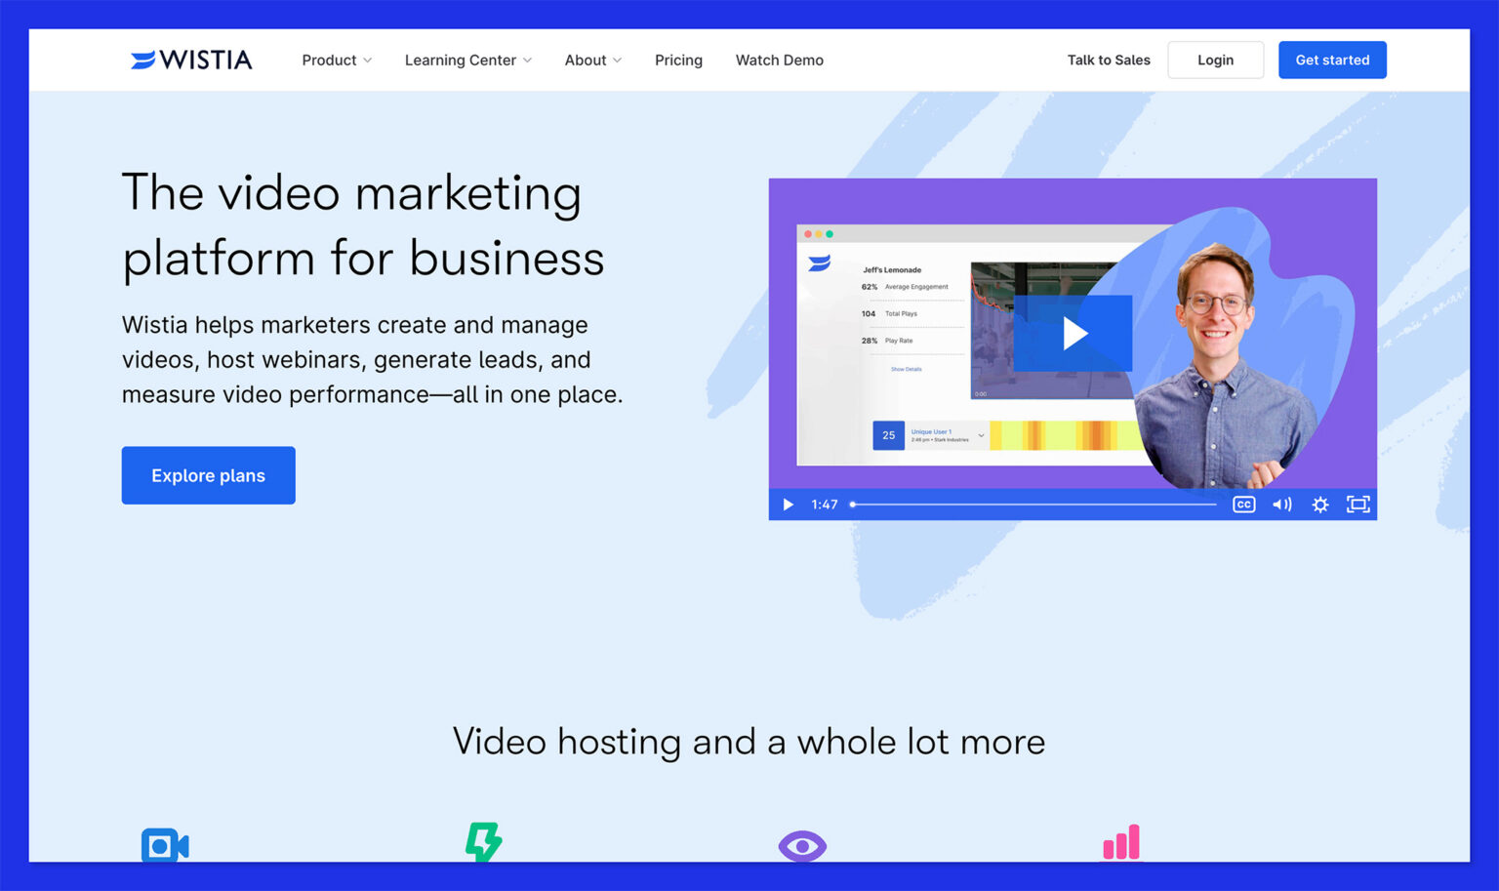Click the Wistia logo
The width and height of the screenshot is (1499, 891).
click(191, 60)
